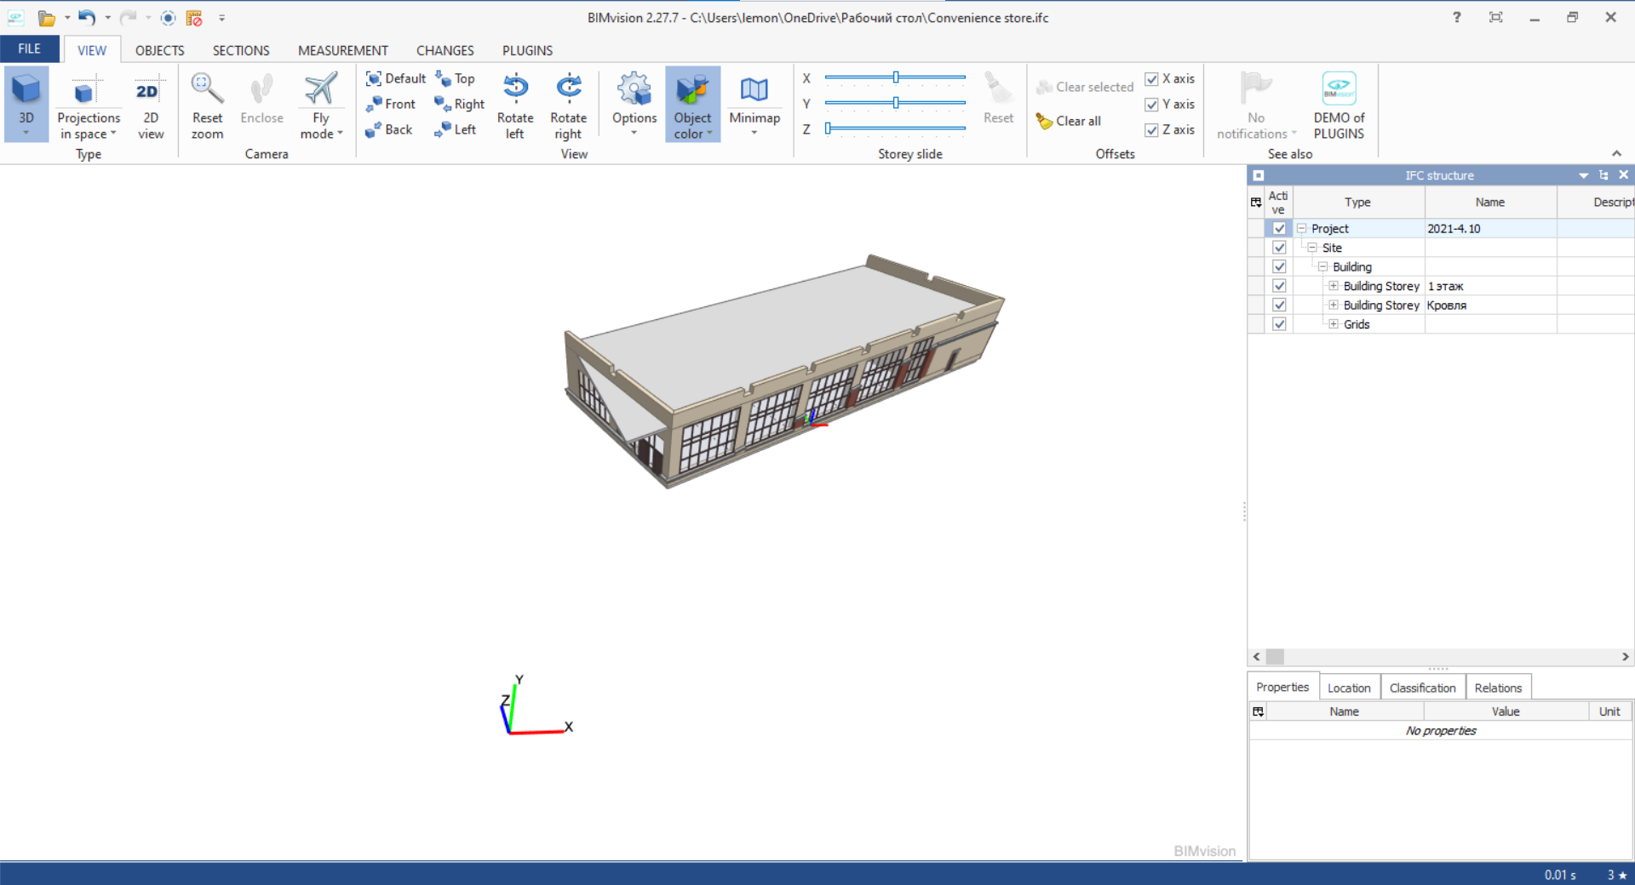Uncheck Active box for Building row

(x=1279, y=266)
